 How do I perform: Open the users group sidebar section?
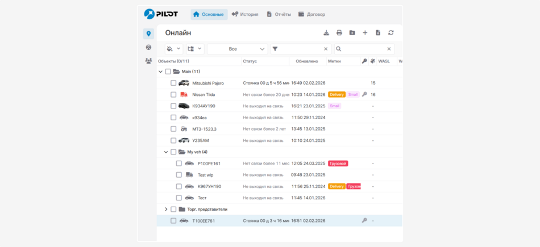click(x=148, y=61)
